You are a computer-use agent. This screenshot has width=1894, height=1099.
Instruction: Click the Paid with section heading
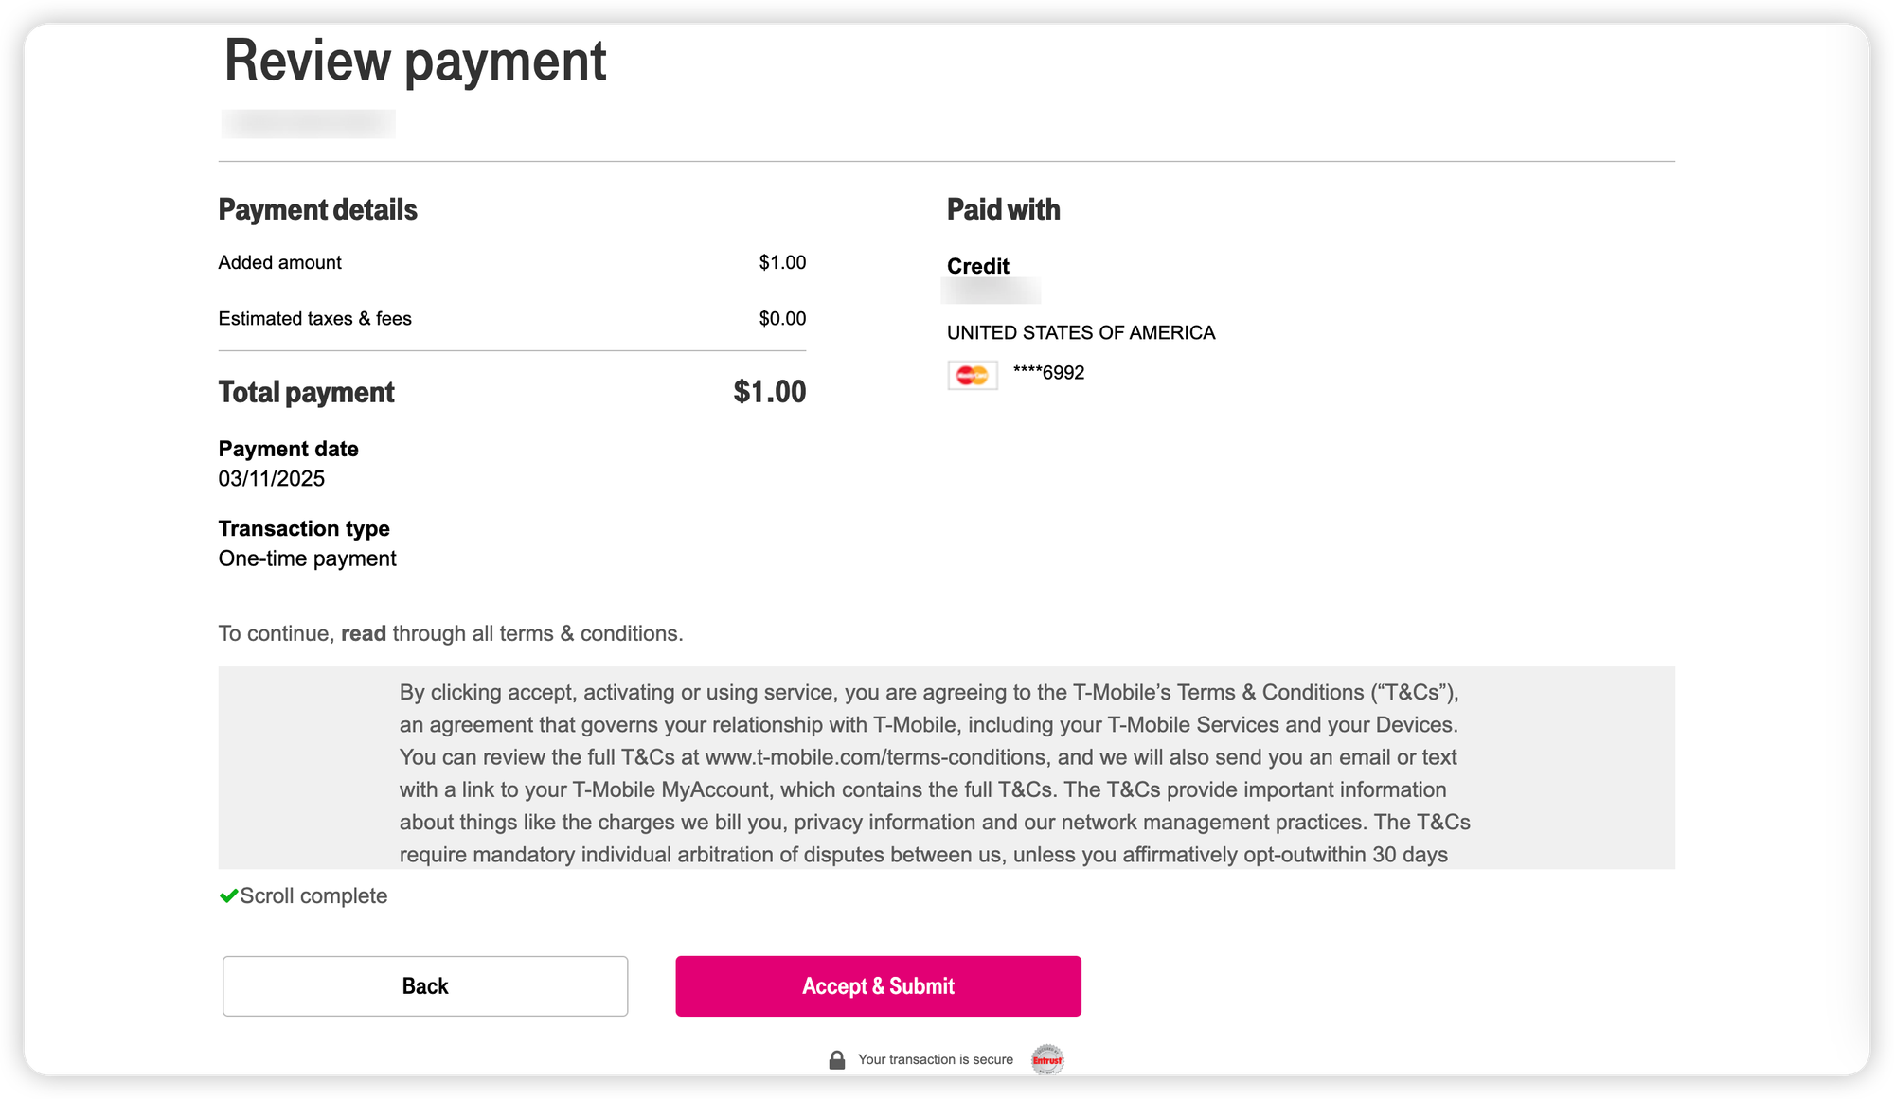[x=1003, y=210]
